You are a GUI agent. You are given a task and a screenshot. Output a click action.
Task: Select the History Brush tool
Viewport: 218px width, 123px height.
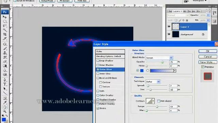(x=4, y=57)
